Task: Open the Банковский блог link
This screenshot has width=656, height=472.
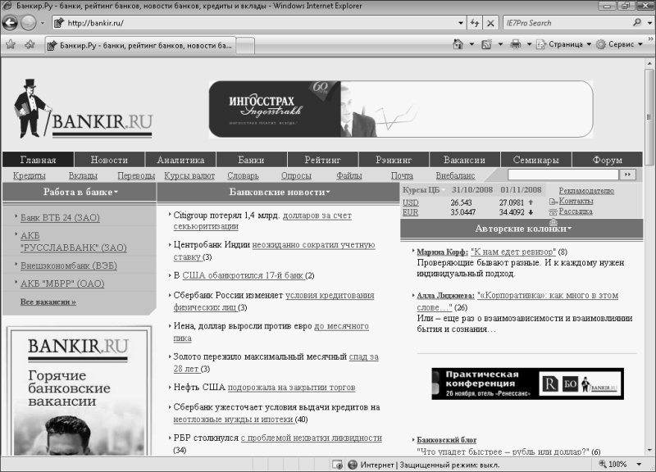Action: coord(446,440)
